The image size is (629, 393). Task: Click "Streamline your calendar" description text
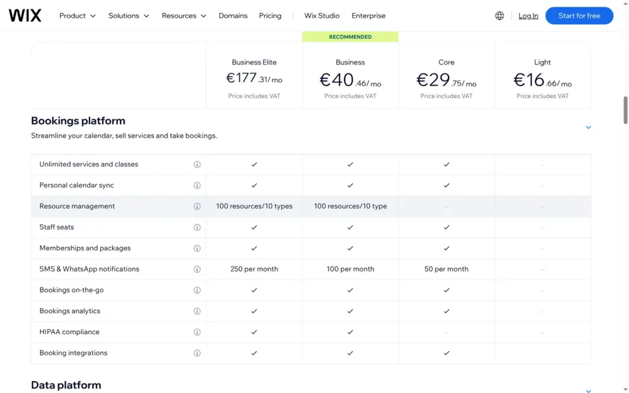click(x=124, y=136)
